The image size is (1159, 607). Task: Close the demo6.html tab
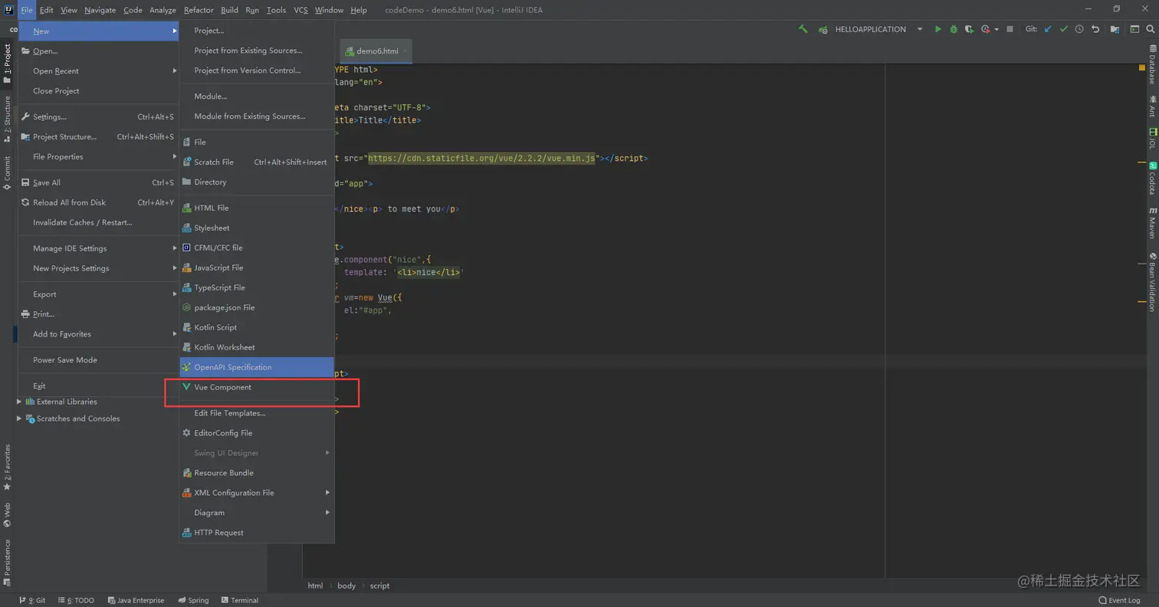(405, 51)
